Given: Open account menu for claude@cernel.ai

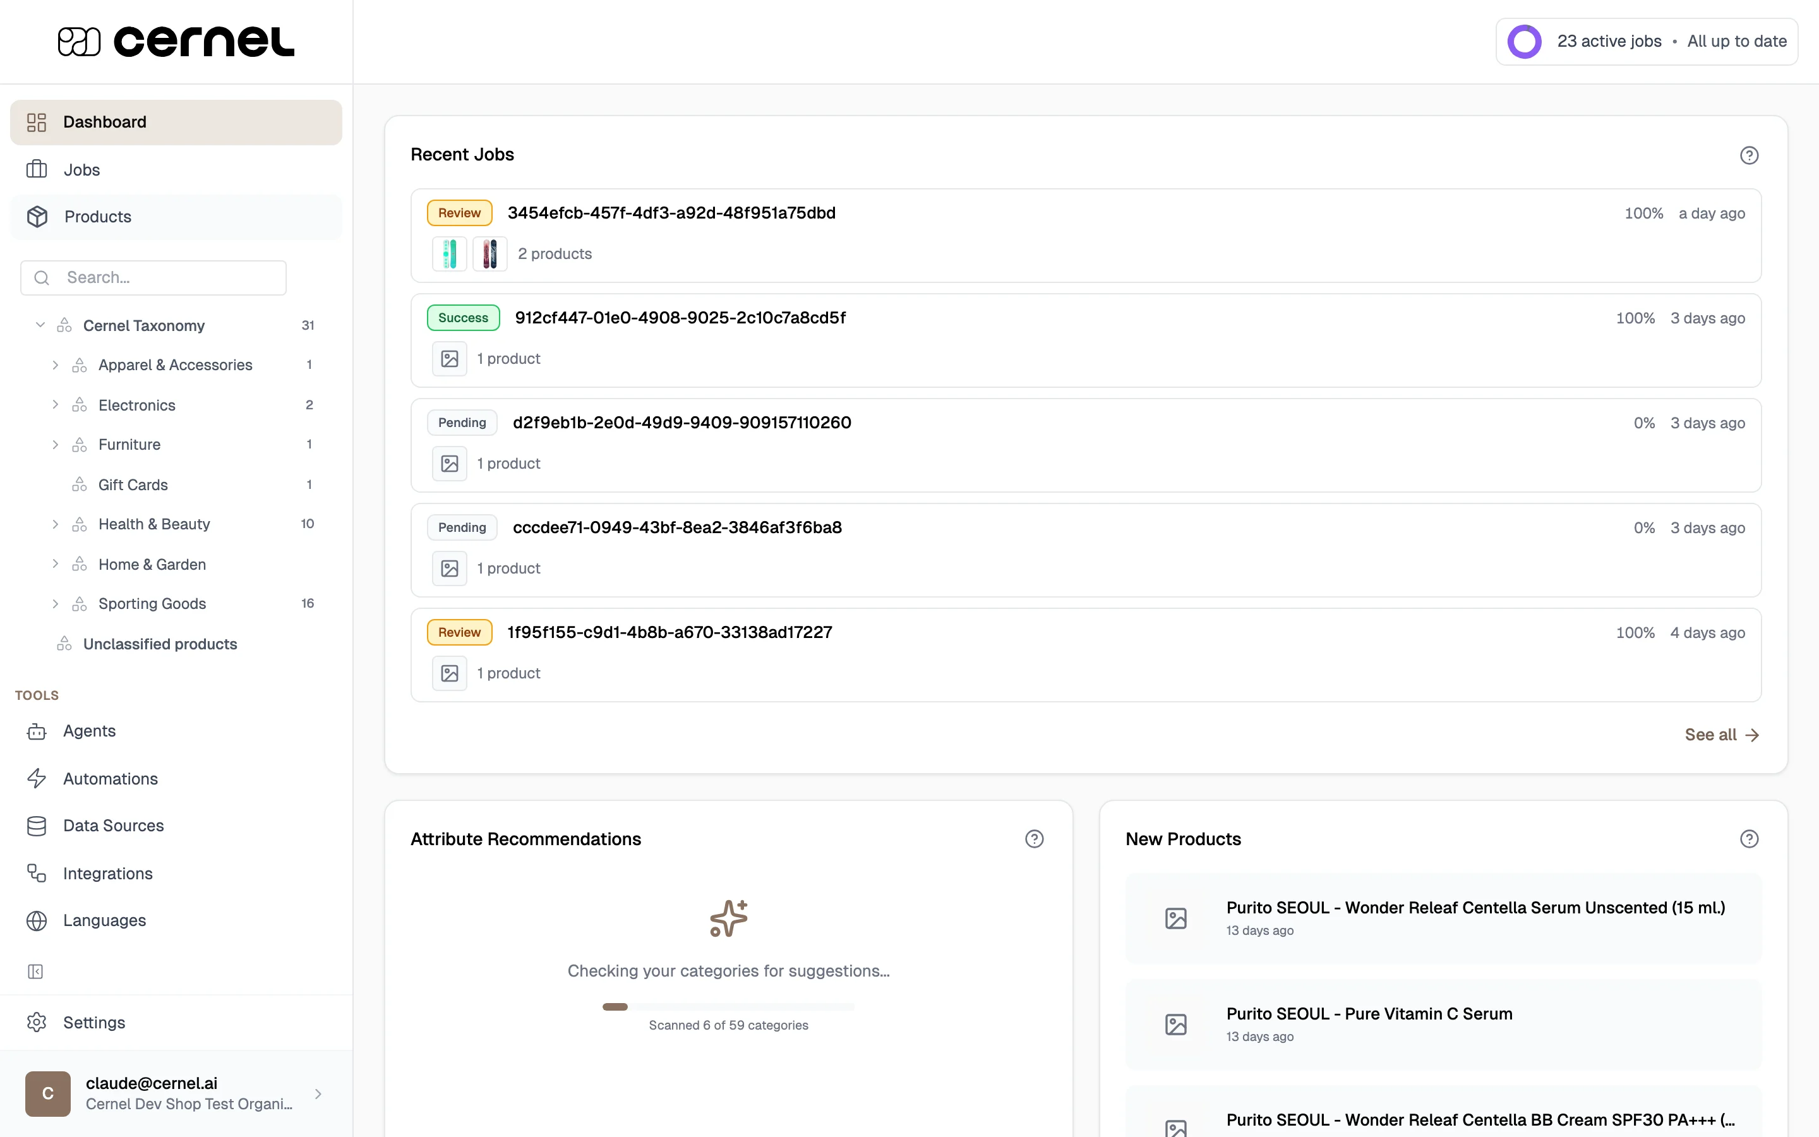Looking at the screenshot, I should [x=176, y=1093].
